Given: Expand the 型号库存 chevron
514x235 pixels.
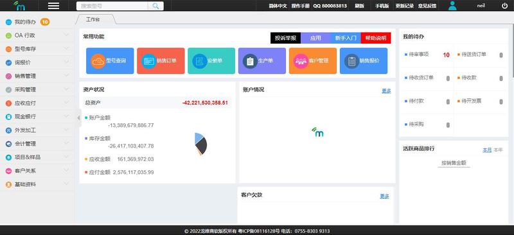Looking at the screenshot, I should click(66, 49).
